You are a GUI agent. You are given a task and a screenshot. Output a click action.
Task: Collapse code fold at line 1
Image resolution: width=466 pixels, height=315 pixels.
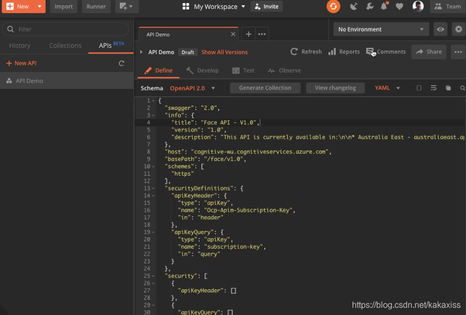(153, 101)
